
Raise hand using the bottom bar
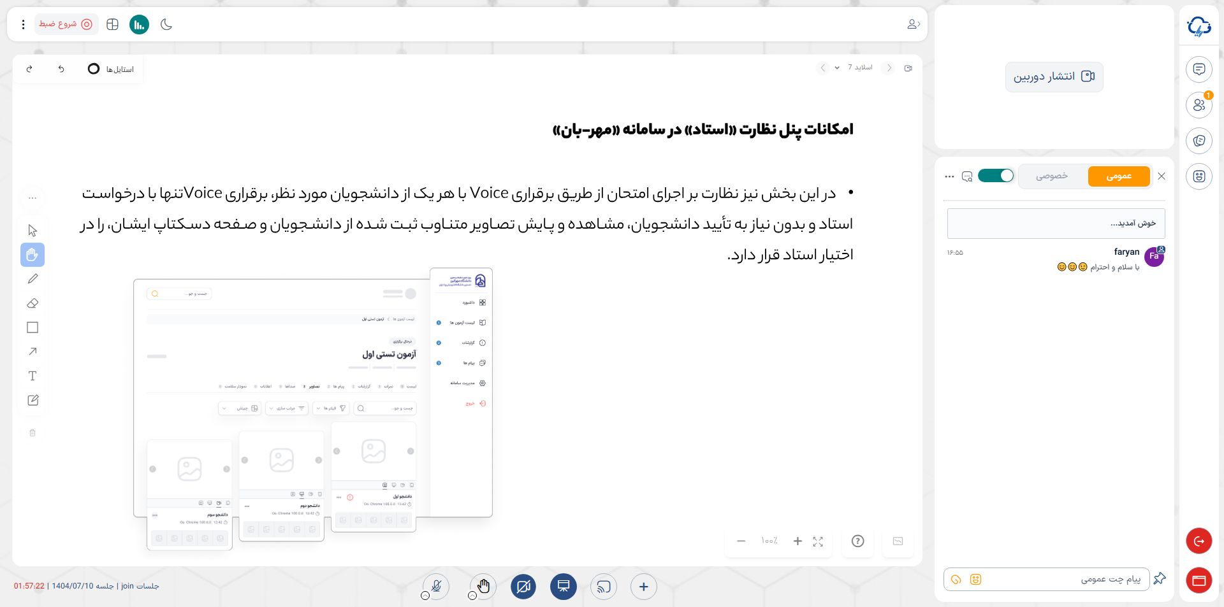click(x=483, y=585)
